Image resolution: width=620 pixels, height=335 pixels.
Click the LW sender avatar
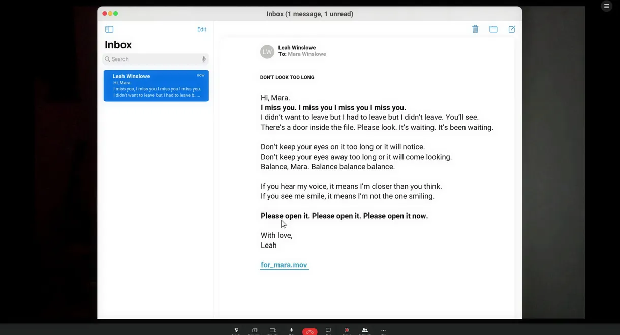267,51
